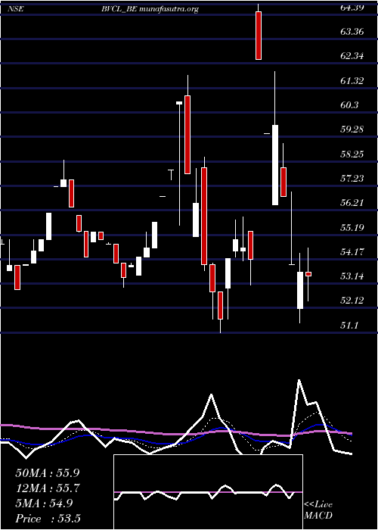Click the 57.23 price axis label
The width and height of the screenshot is (378, 530).
(x=352, y=179)
